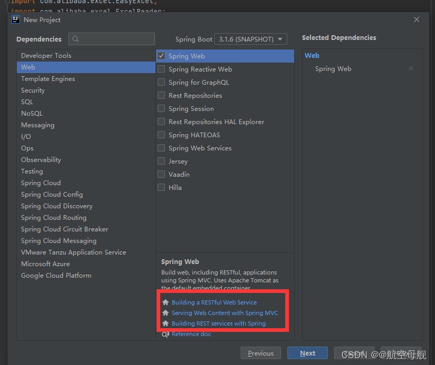This screenshot has height=365, width=435.
Task: Enable the Hilla checkbox
Action: point(161,188)
